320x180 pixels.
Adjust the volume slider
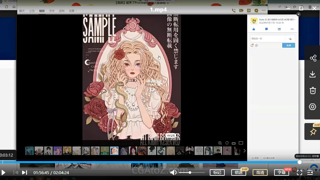[x=190, y=173]
